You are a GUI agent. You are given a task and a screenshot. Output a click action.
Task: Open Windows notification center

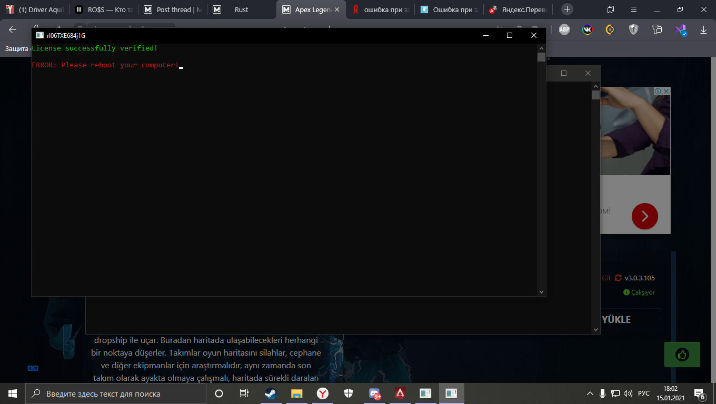pos(700,393)
